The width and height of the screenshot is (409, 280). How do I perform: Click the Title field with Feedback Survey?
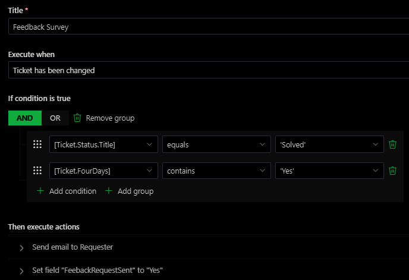coord(208,27)
